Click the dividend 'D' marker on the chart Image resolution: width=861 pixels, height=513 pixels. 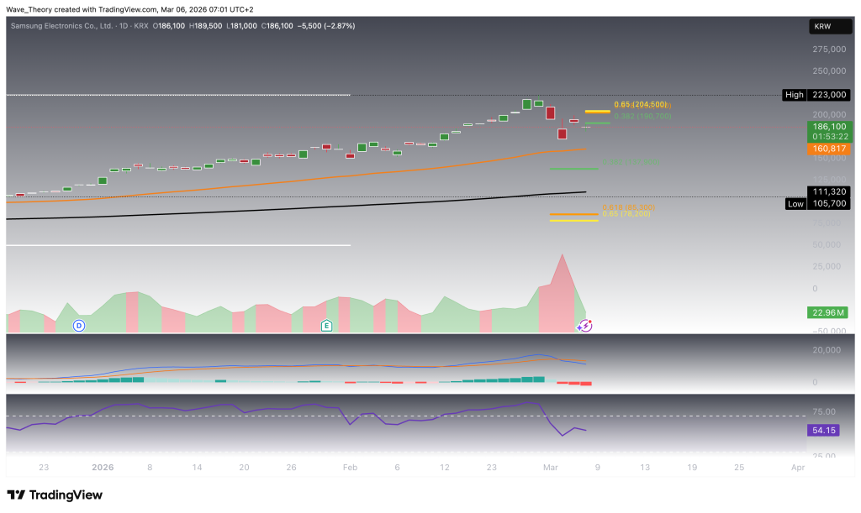(79, 324)
